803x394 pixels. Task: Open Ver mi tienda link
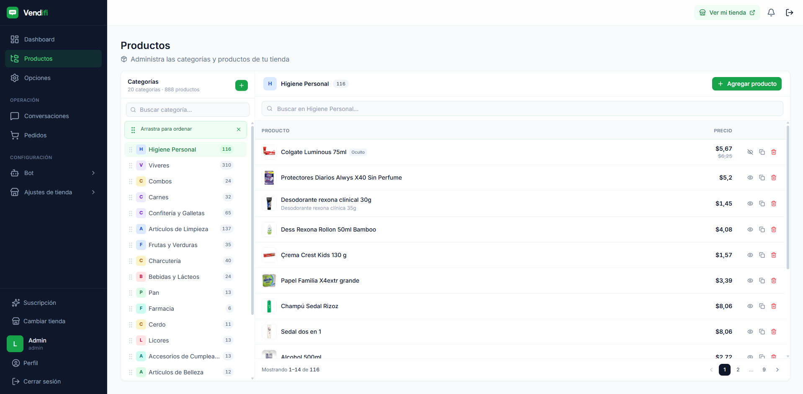[x=727, y=13]
